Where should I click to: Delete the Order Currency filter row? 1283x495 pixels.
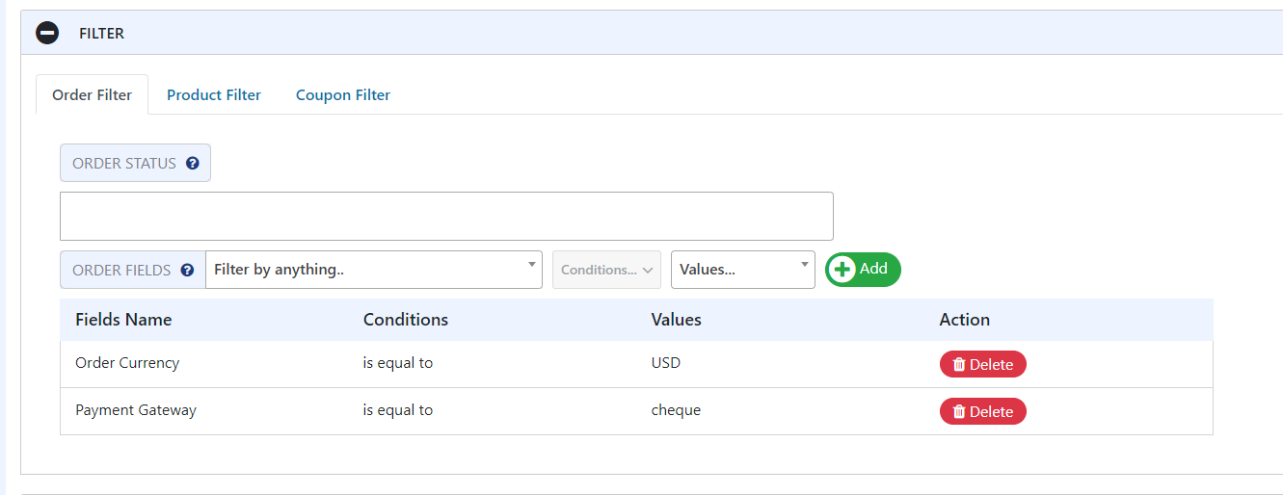click(x=982, y=364)
